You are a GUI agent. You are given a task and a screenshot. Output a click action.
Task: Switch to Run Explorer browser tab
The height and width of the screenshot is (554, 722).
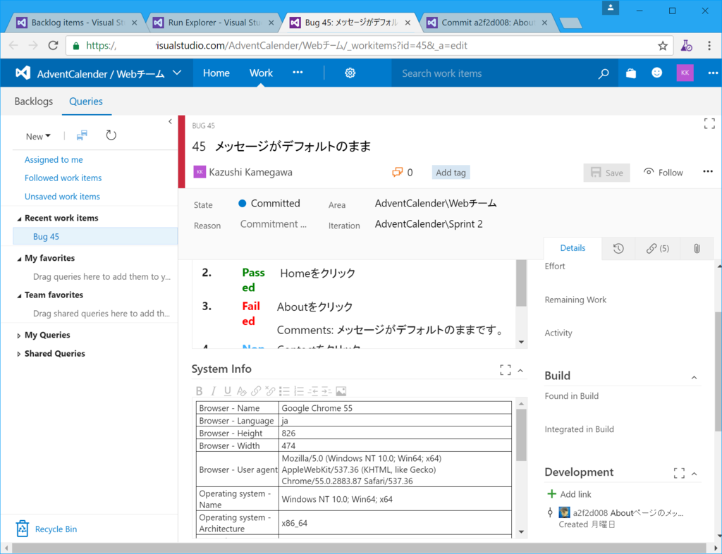[214, 23]
